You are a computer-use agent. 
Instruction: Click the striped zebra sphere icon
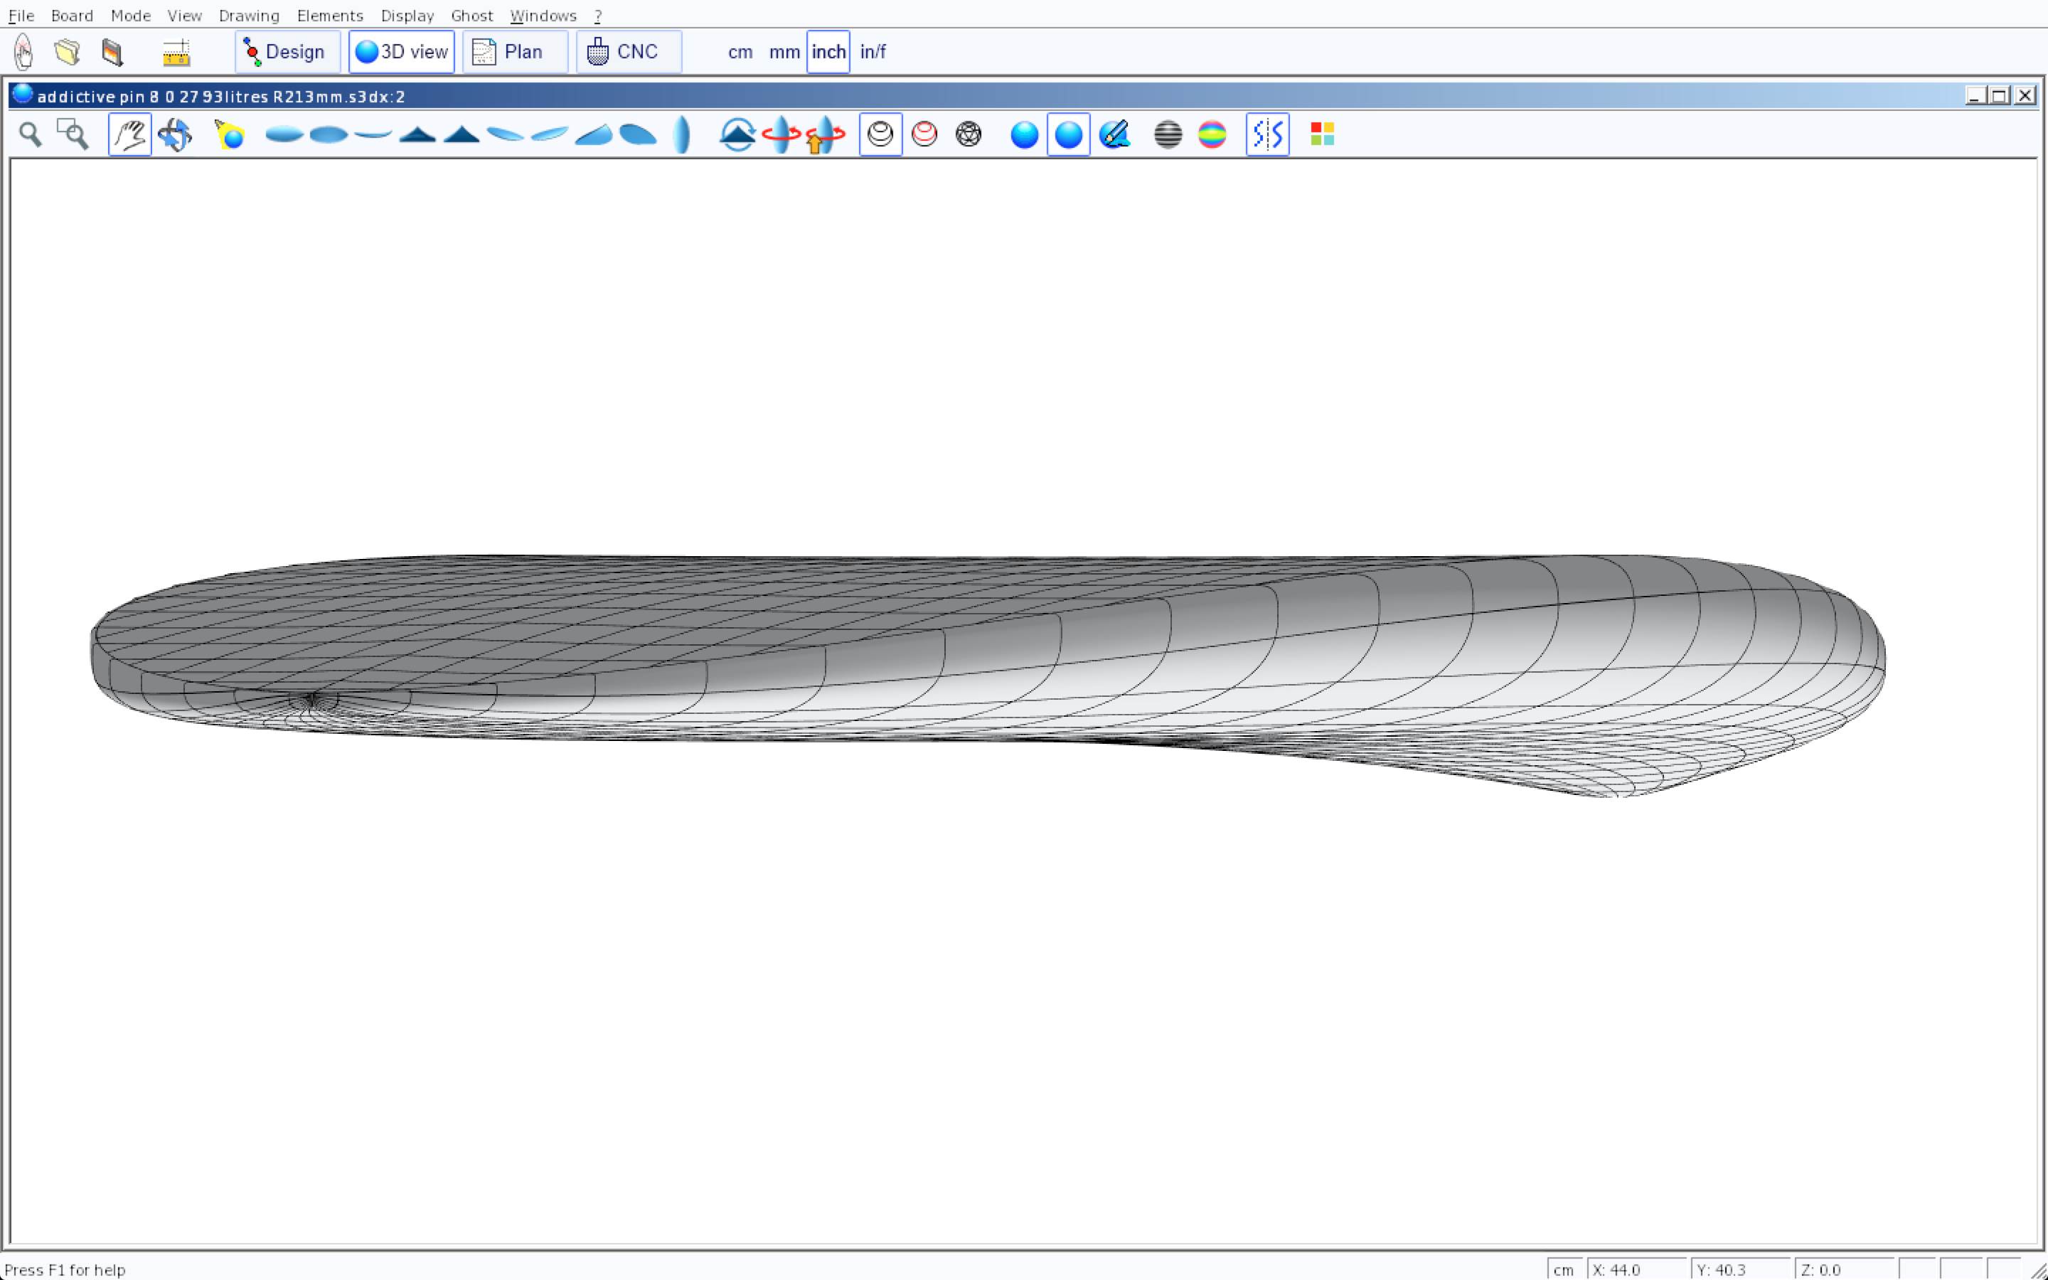[1168, 134]
